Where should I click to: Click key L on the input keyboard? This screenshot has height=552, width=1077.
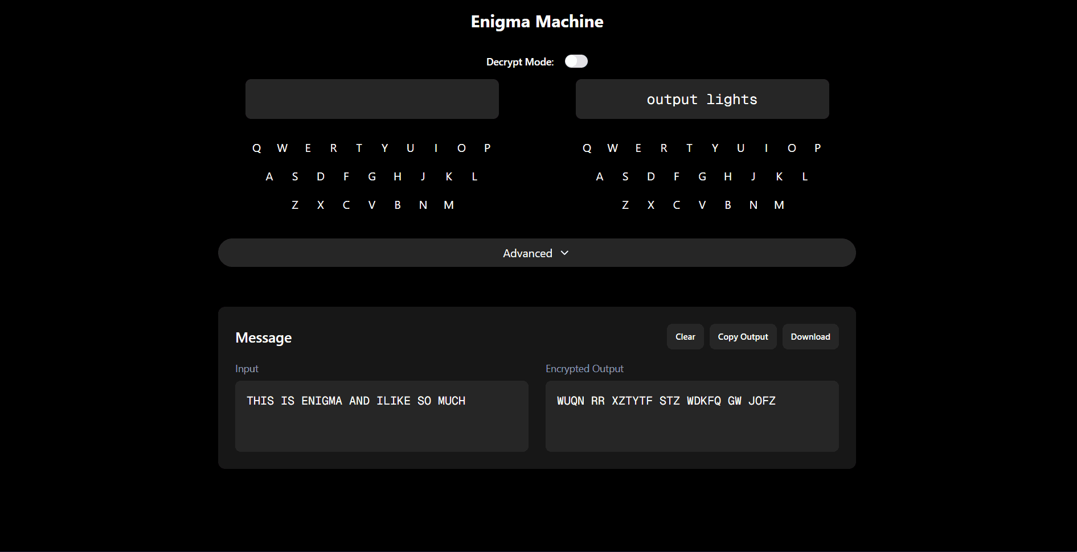point(474,176)
